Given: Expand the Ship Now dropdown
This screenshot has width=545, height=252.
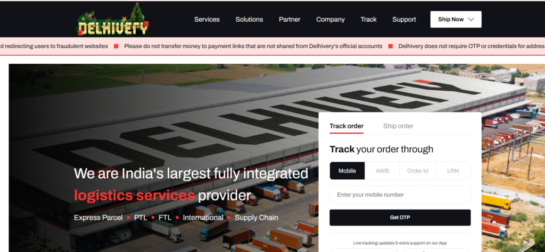Looking at the screenshot, I should click(x=456, y=20).
